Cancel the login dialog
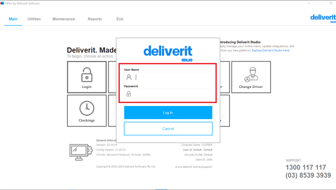 (x=168, y=128)
